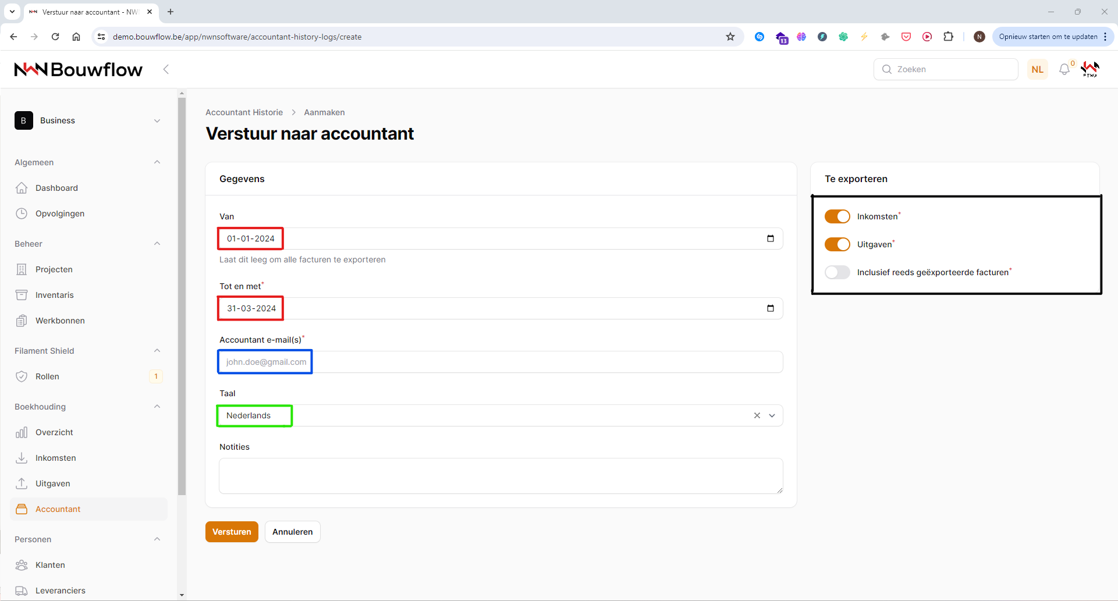Enable Inclusief reeds geëxporteerde facturen toggle

pyautogui.click(x=837, y=272)
